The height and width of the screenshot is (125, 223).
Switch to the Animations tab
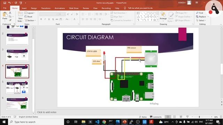(60, 8)
